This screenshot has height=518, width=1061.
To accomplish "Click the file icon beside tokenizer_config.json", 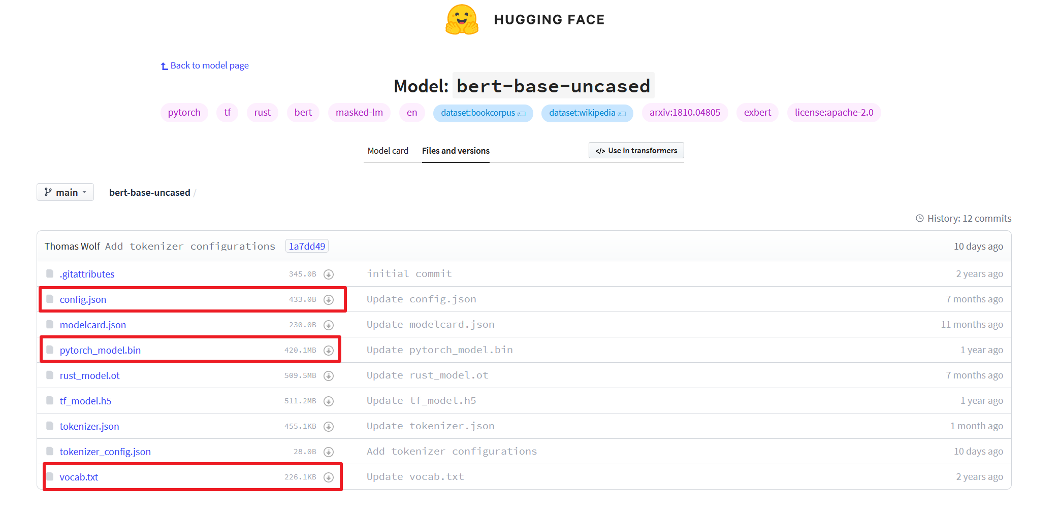I will click(50, 451).
